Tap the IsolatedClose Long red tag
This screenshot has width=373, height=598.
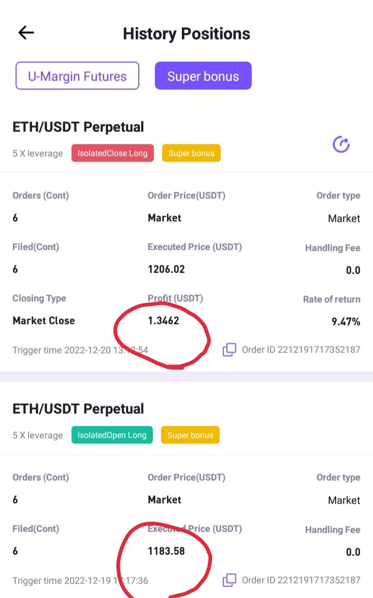pyautogui.click(x=112, y=153)
